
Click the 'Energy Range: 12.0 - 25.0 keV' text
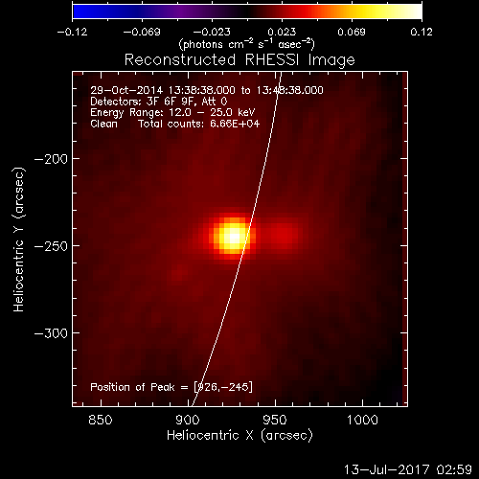tap(172, 112)
